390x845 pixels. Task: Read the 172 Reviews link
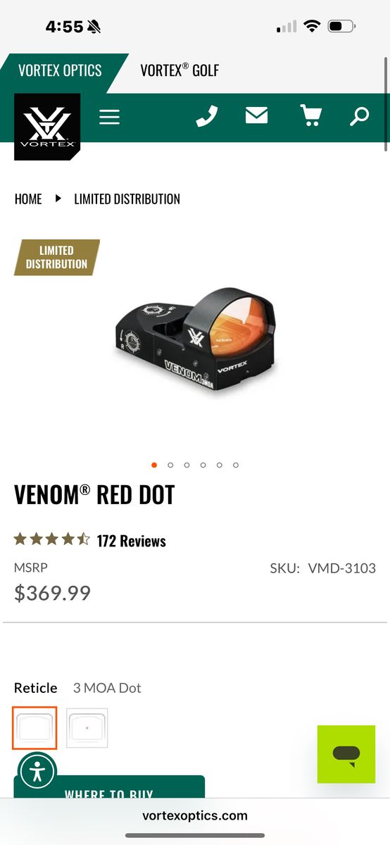pyautogui.click(x=132, y=541)
